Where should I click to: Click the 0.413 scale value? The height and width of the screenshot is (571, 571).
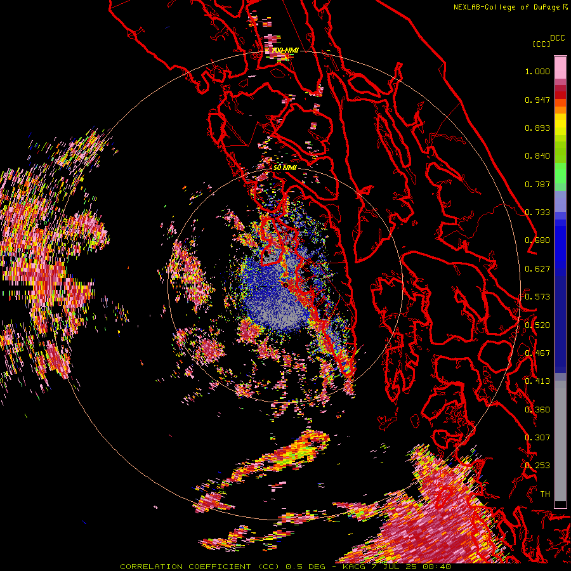(x=537, y=381)
